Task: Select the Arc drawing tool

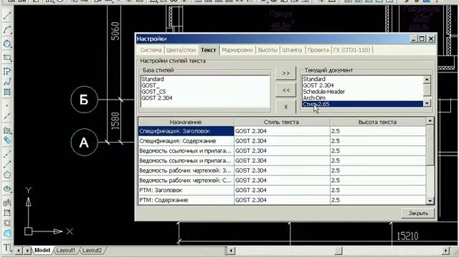Action: (7, 30)
